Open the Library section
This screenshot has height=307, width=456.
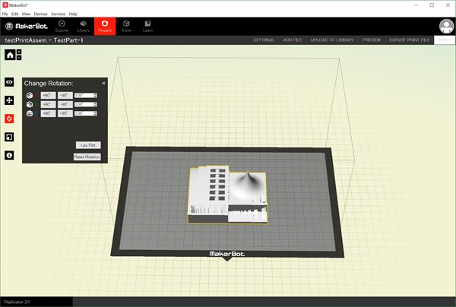coord(83,26)
